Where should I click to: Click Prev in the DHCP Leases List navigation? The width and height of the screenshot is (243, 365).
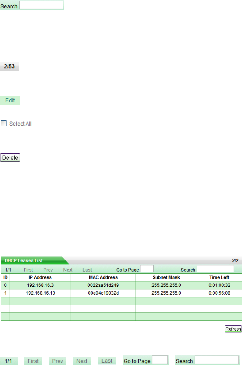click(x=48, y=270)
